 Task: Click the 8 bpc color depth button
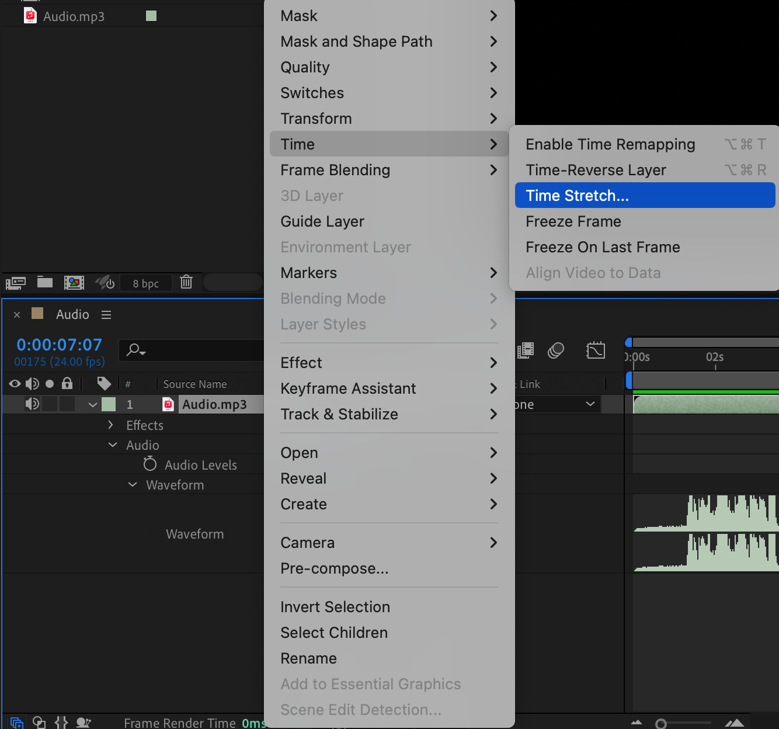[x=145, y=283]
